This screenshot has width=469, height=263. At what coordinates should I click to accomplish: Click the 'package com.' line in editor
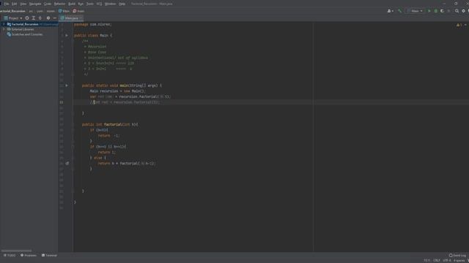click(93, 24)
